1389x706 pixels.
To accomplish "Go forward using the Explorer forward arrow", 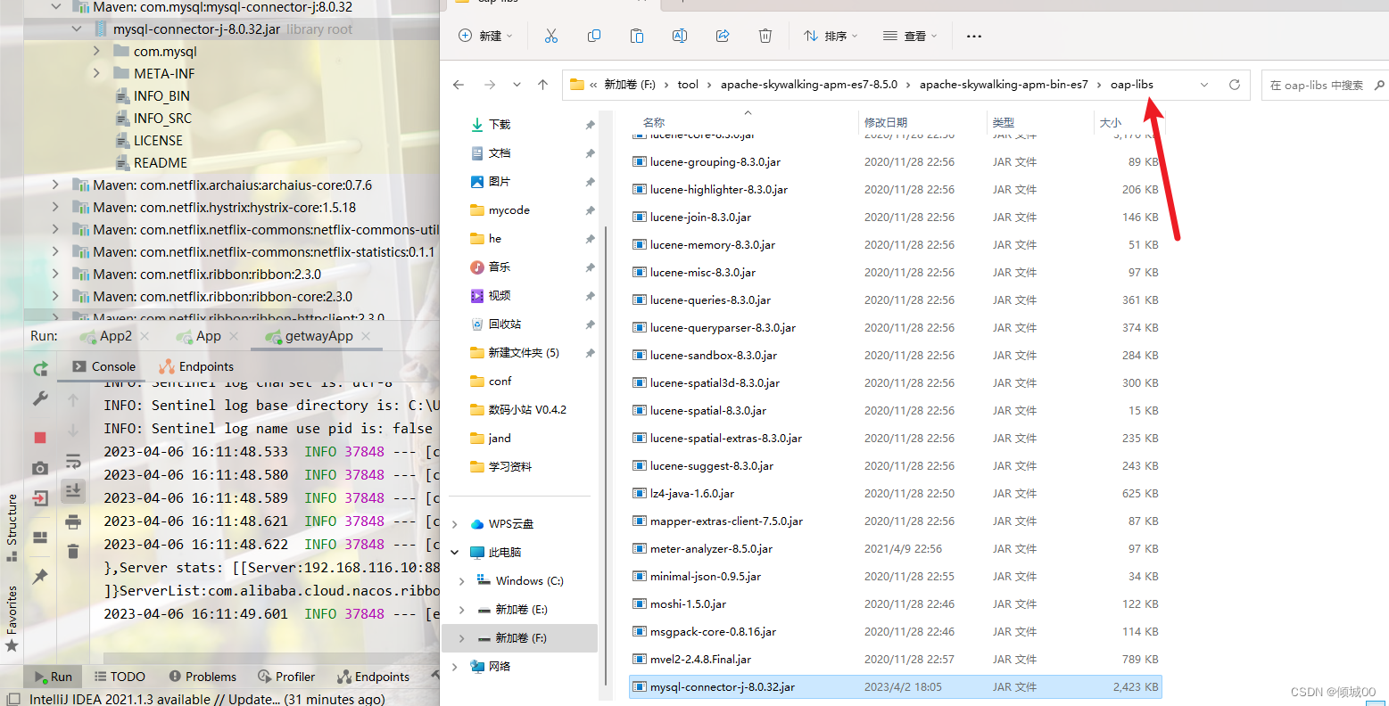I will (x=490, y=85).
